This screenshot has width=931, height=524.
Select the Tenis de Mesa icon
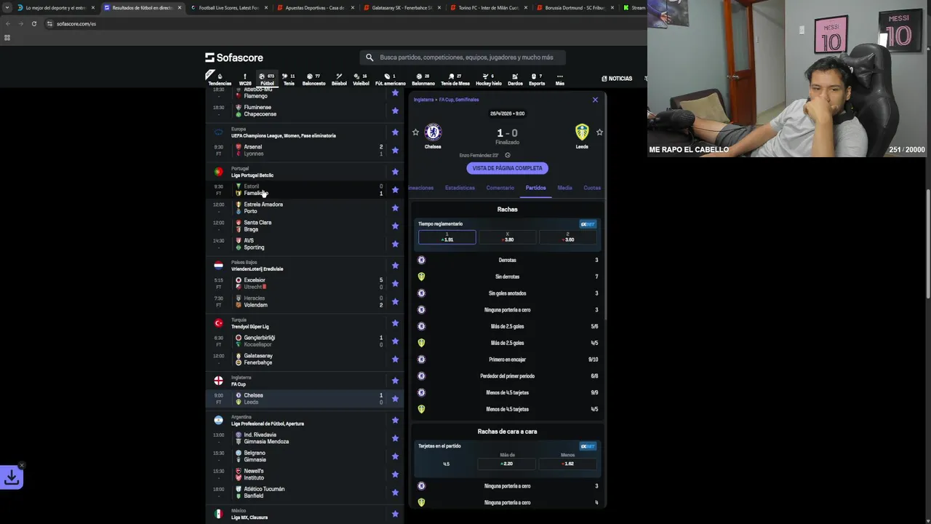pyautogui.click(x=455, y=79)
